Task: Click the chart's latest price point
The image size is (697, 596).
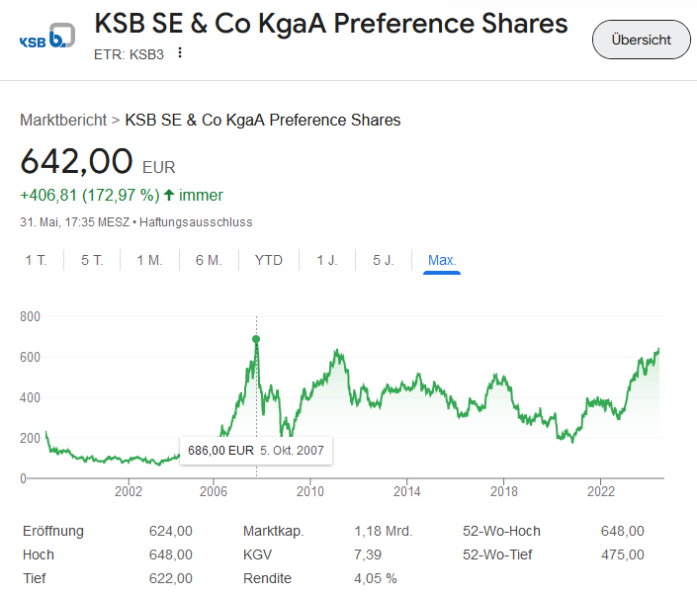Action: point(658,349)
